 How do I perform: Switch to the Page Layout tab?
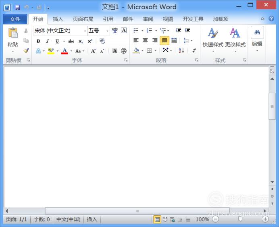(83, 19)
